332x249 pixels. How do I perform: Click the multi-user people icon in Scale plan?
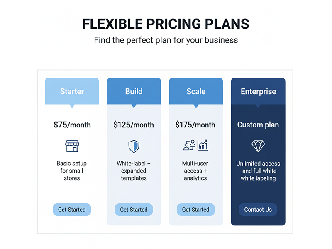(189, 145)
